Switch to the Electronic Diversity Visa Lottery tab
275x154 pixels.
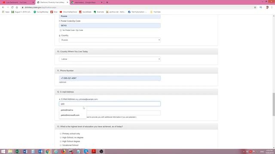tap(52, 3)
